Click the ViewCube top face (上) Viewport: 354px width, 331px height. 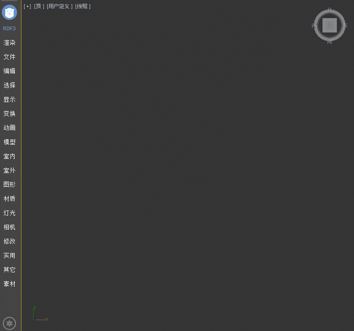click(x=329, y=25)
